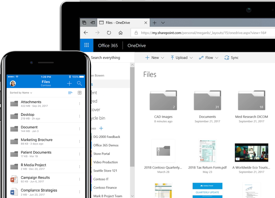Image resolution: width=275 pixels, height=198 pixels.
Task: Open Contoso Finance in the sidebar
Action: pyautogui.click(x=105, y=187)
